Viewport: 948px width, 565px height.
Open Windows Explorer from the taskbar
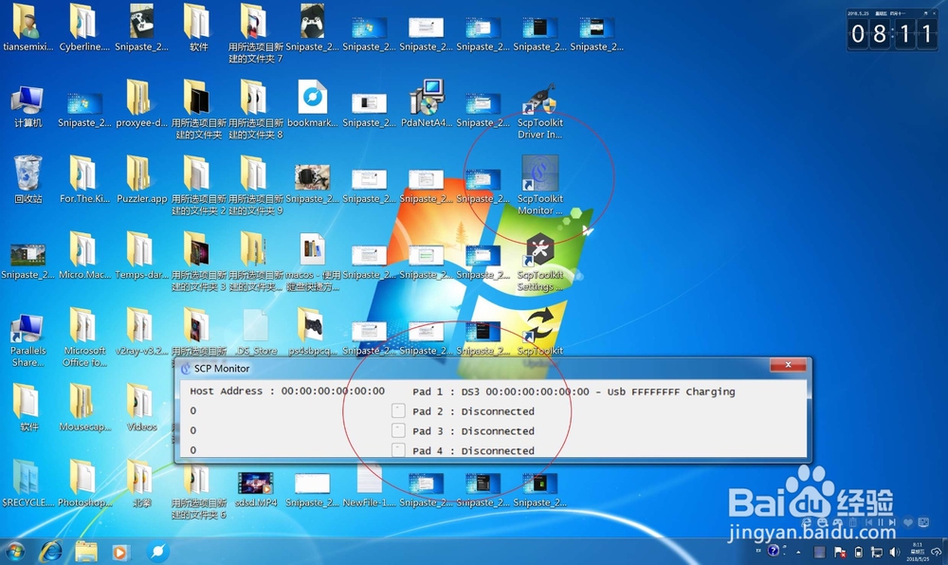86,551
